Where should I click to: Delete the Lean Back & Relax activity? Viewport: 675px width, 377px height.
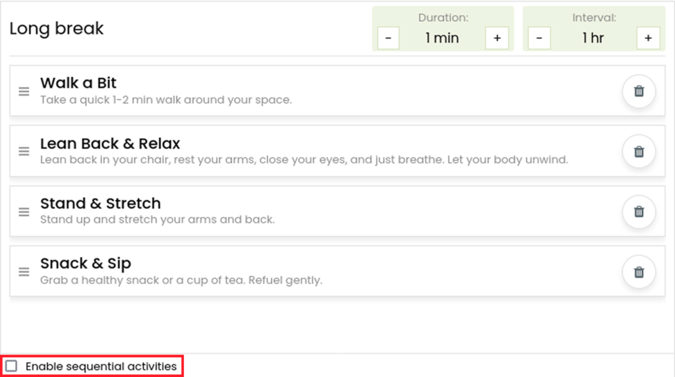pos(639,152)
